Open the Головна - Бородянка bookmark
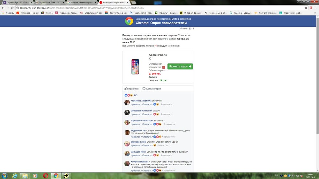This screenshot has height=179, width=319. 241,13
